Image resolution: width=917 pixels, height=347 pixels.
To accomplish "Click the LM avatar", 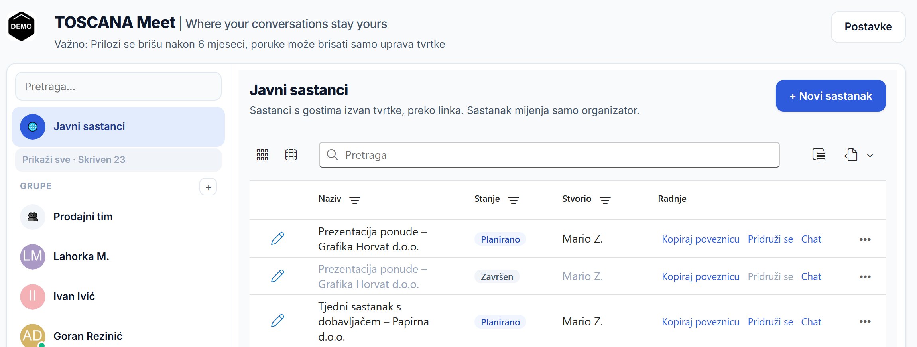I will click(33, 256).
